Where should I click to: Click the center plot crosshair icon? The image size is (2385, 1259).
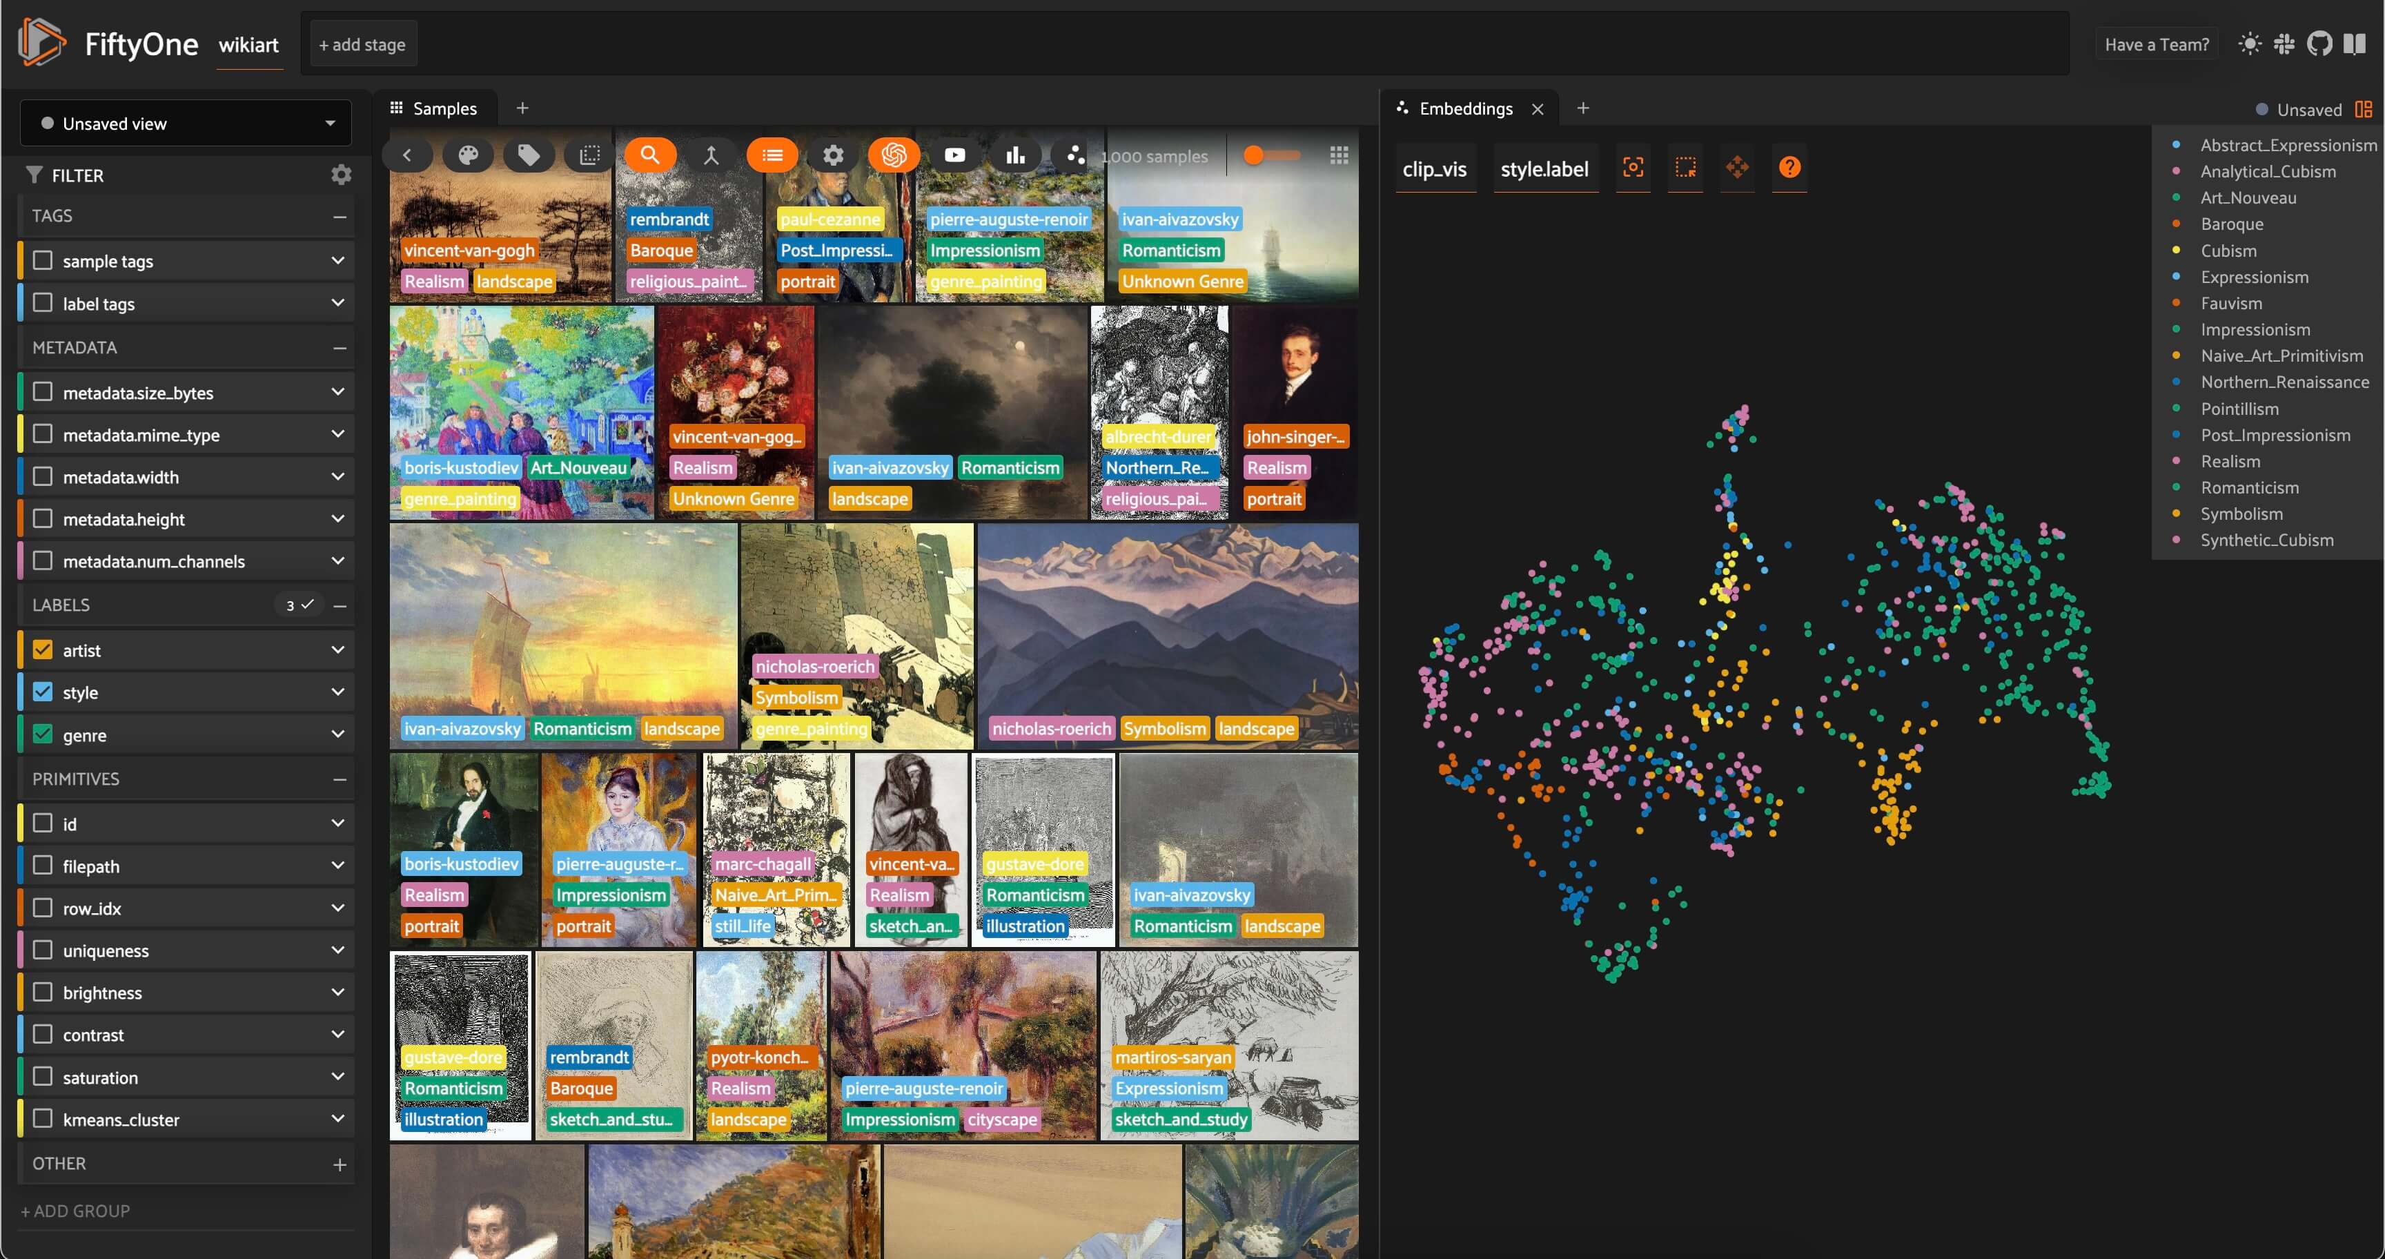point(1633,168)
